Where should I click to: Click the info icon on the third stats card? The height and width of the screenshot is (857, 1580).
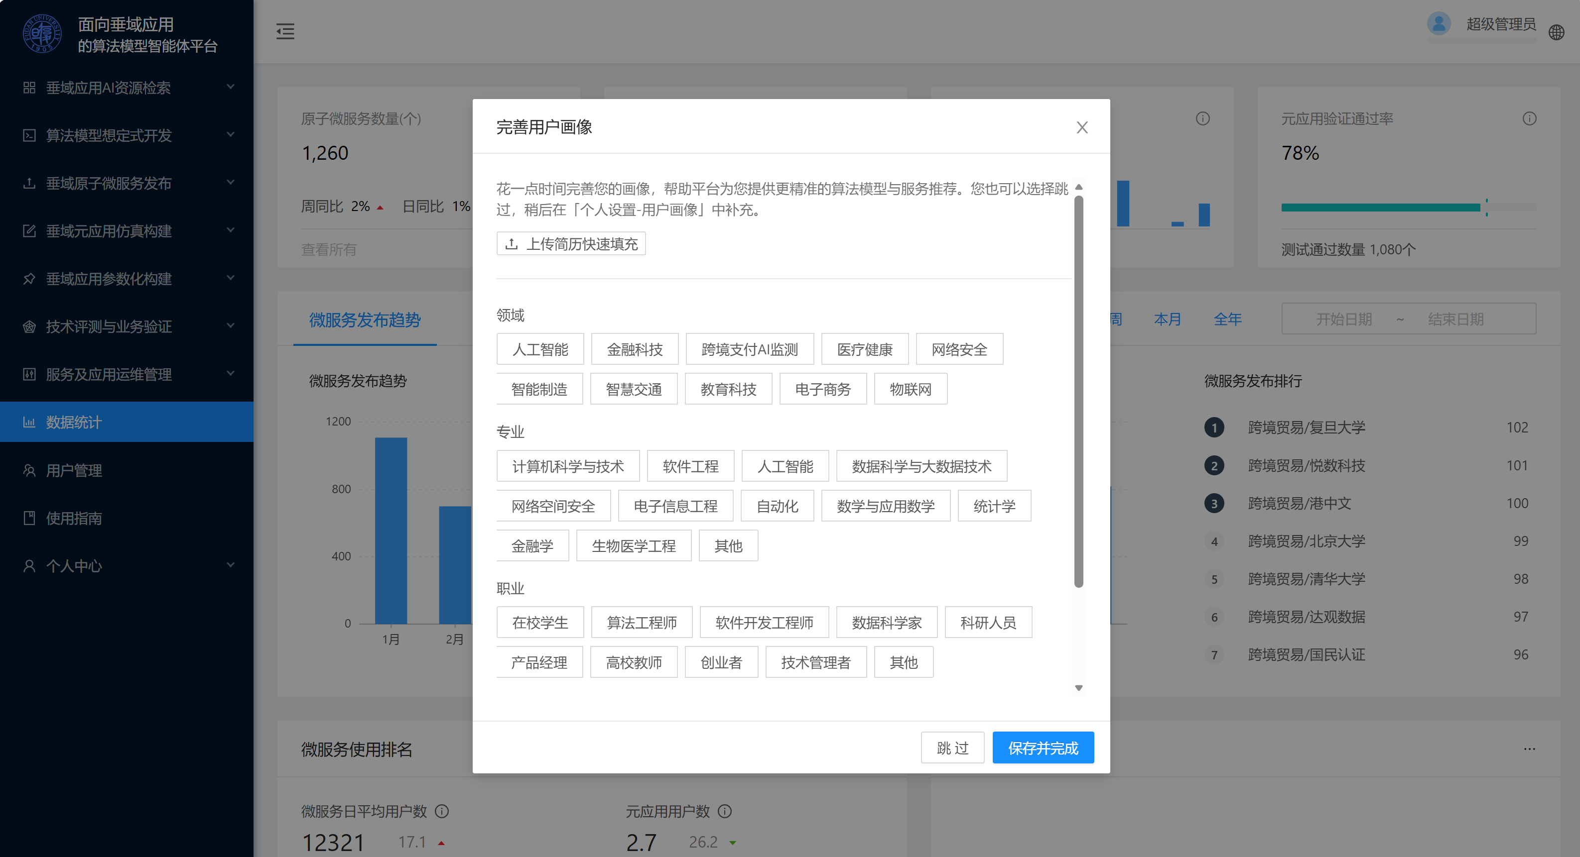tap(1202, 118)
